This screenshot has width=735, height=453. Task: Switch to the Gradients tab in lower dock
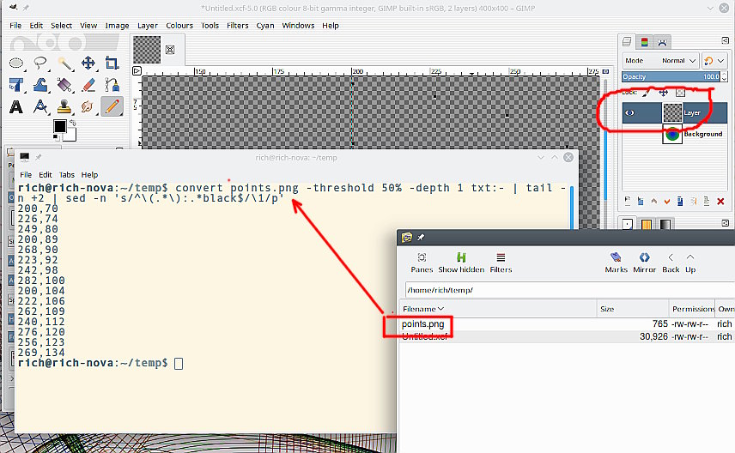(x=665, y=225)
